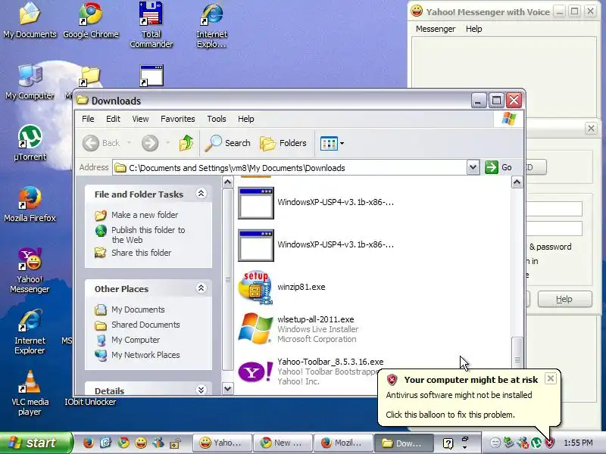The width and height of the screenshot is (606, 454).
Task: Click the µTorrent tray icon
Action: click(x=536, y=443)
